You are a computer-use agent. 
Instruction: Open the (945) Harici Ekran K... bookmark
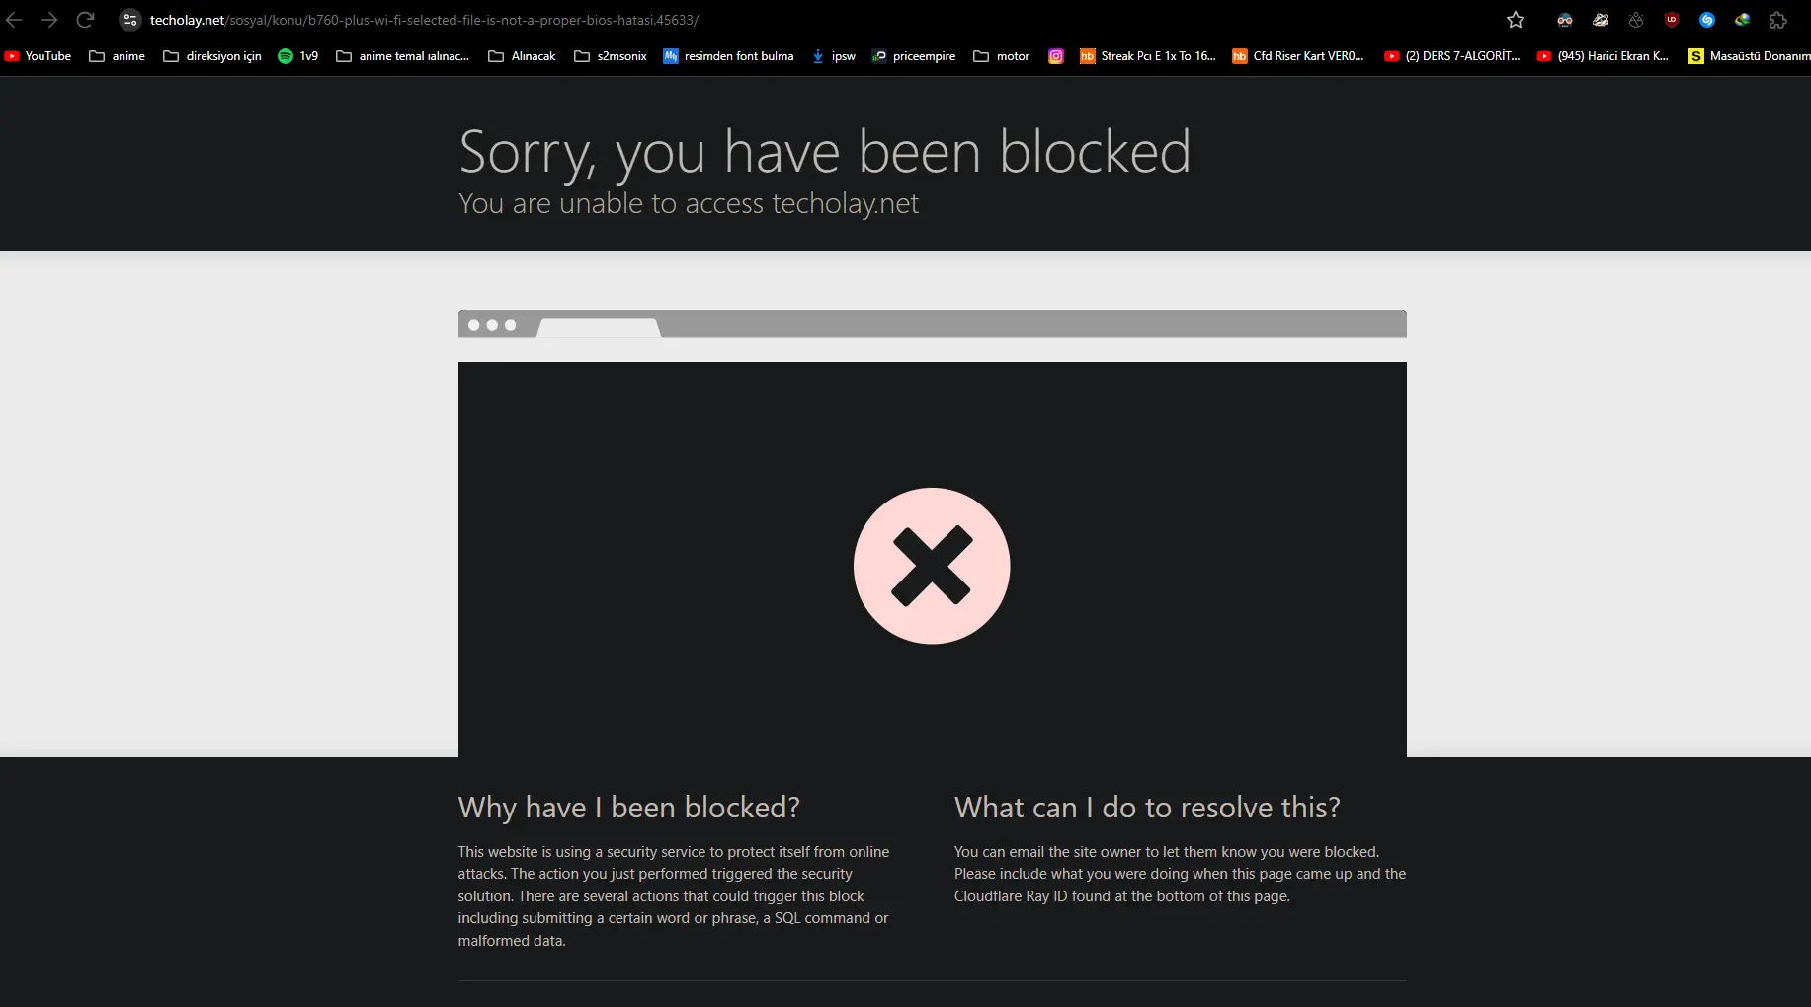1604,56
